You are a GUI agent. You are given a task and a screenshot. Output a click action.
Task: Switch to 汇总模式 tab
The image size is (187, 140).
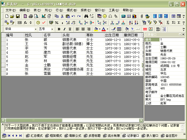pos(34,136)
